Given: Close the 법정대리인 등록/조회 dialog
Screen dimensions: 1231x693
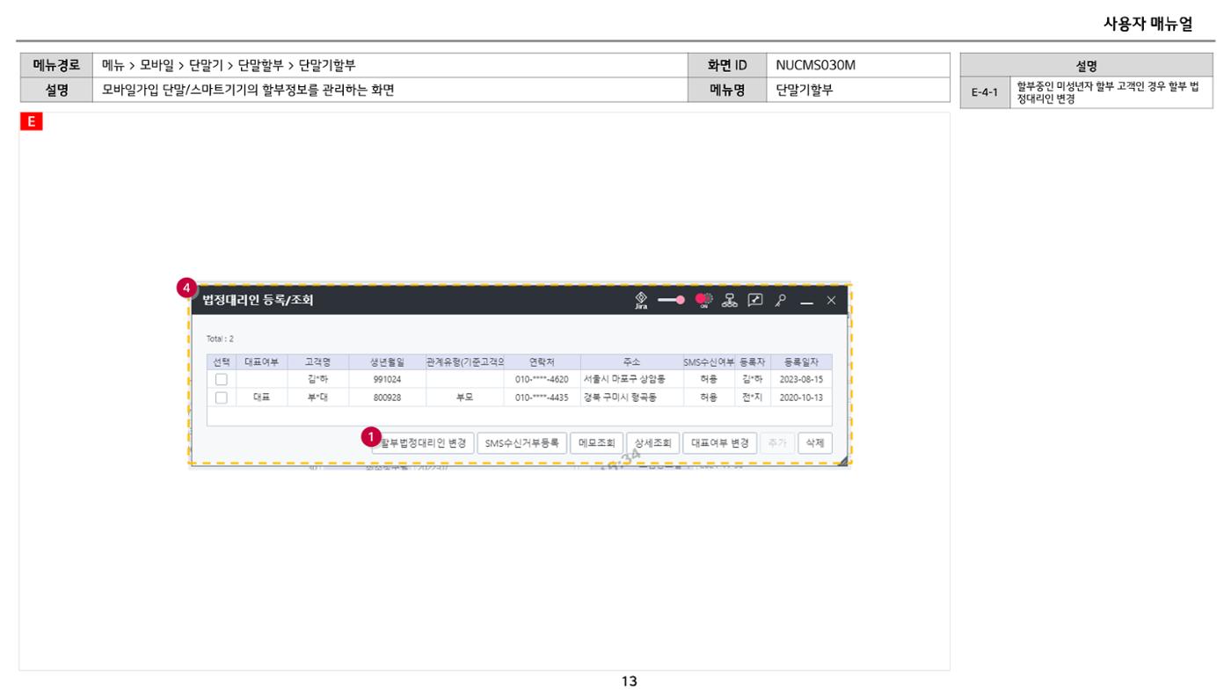Looking at the screenshot, I should [831, 301].
